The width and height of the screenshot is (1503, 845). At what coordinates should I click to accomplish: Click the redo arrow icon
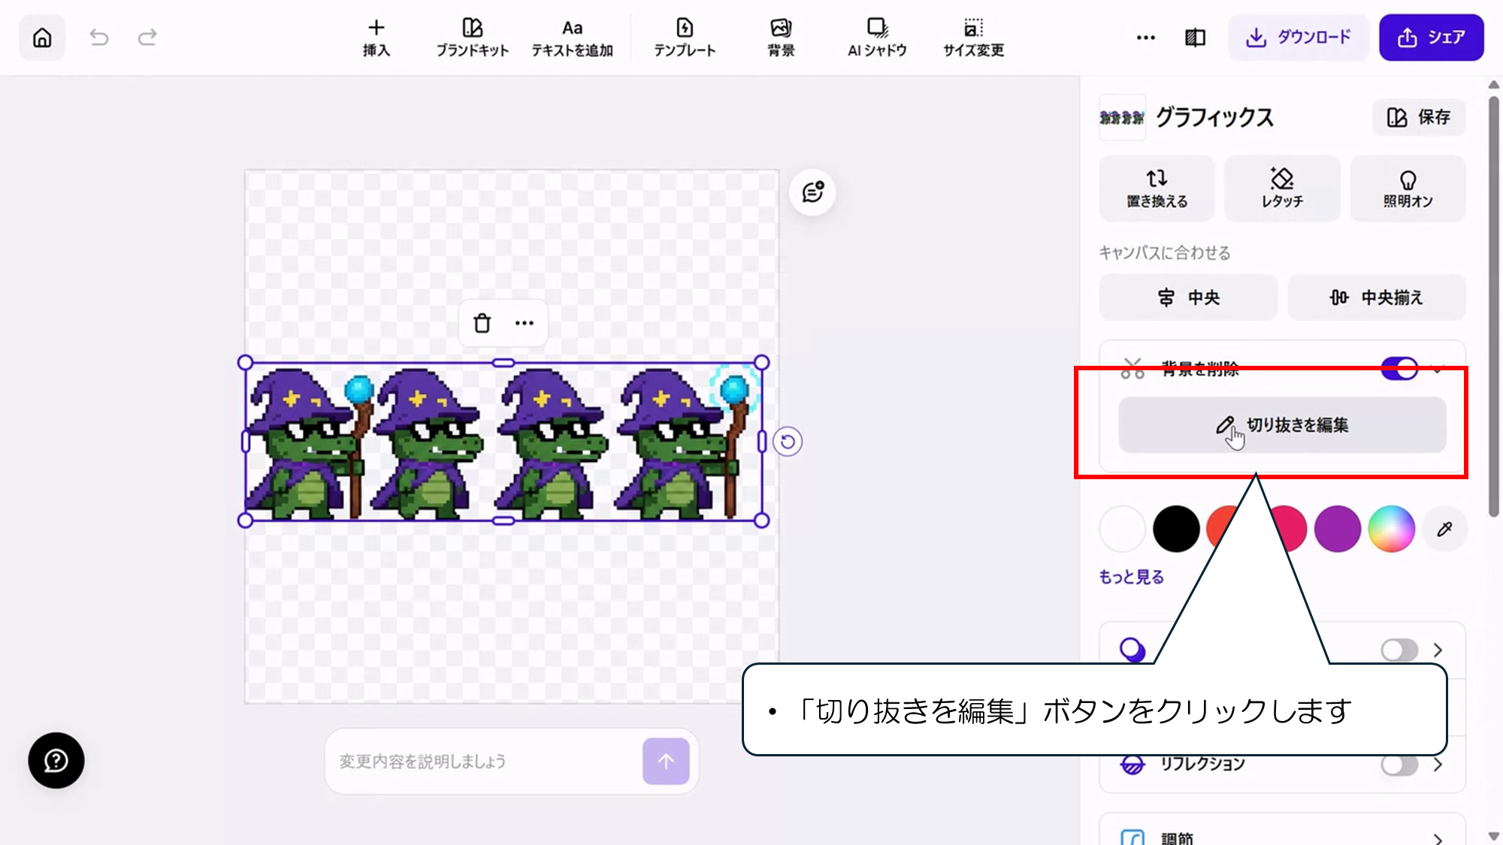coord(147,38)
